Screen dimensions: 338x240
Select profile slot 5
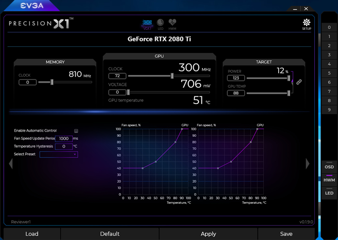point(329,73)
